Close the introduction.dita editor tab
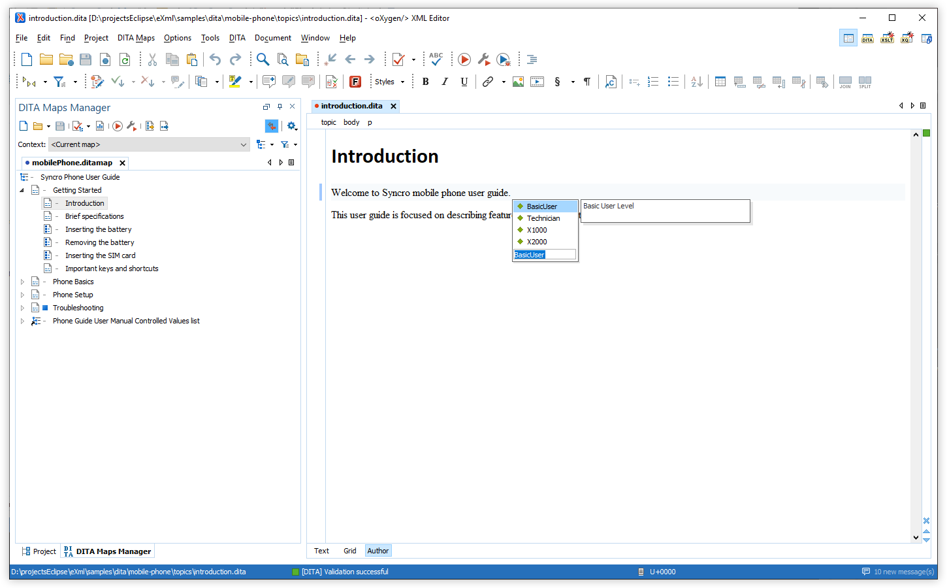Viewport: 947px width, 588px height. tap(393, 106)
